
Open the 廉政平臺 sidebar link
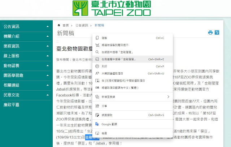click(x=11, y=105)
